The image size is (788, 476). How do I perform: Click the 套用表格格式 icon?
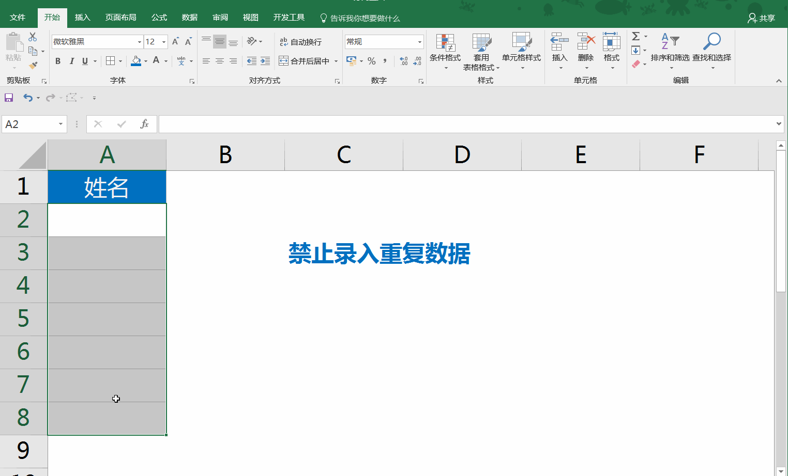tap(481, 50)
